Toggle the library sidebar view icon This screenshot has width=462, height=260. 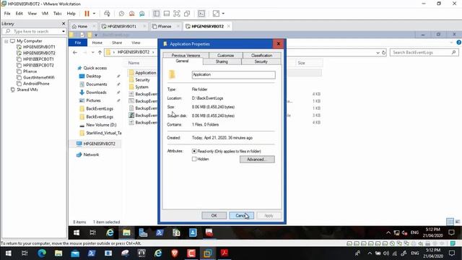pyautogui.click(x=157, y=14)
